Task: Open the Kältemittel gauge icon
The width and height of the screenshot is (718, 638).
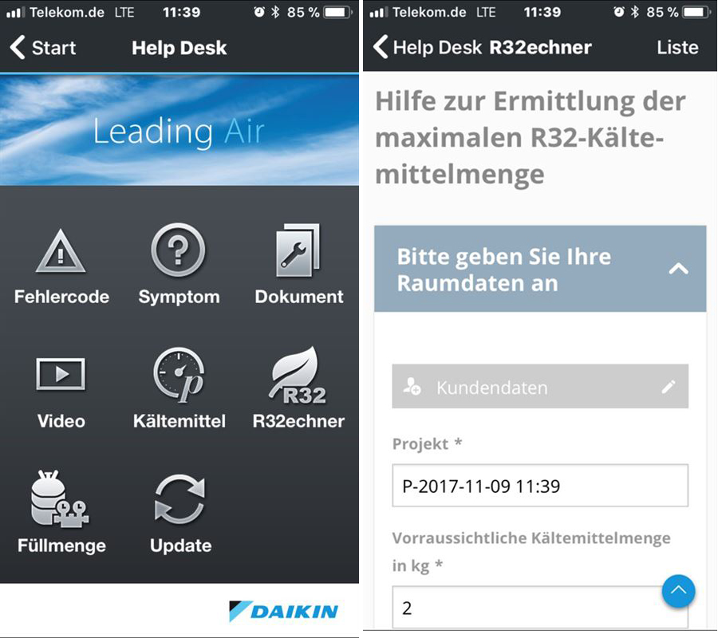Action: click(x=179, y=375)
